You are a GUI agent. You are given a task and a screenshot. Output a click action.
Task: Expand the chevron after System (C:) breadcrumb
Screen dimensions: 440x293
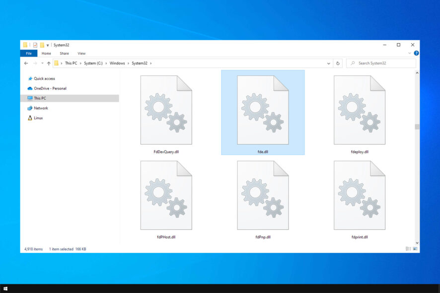pyautogui.click(x=106, y=64)
